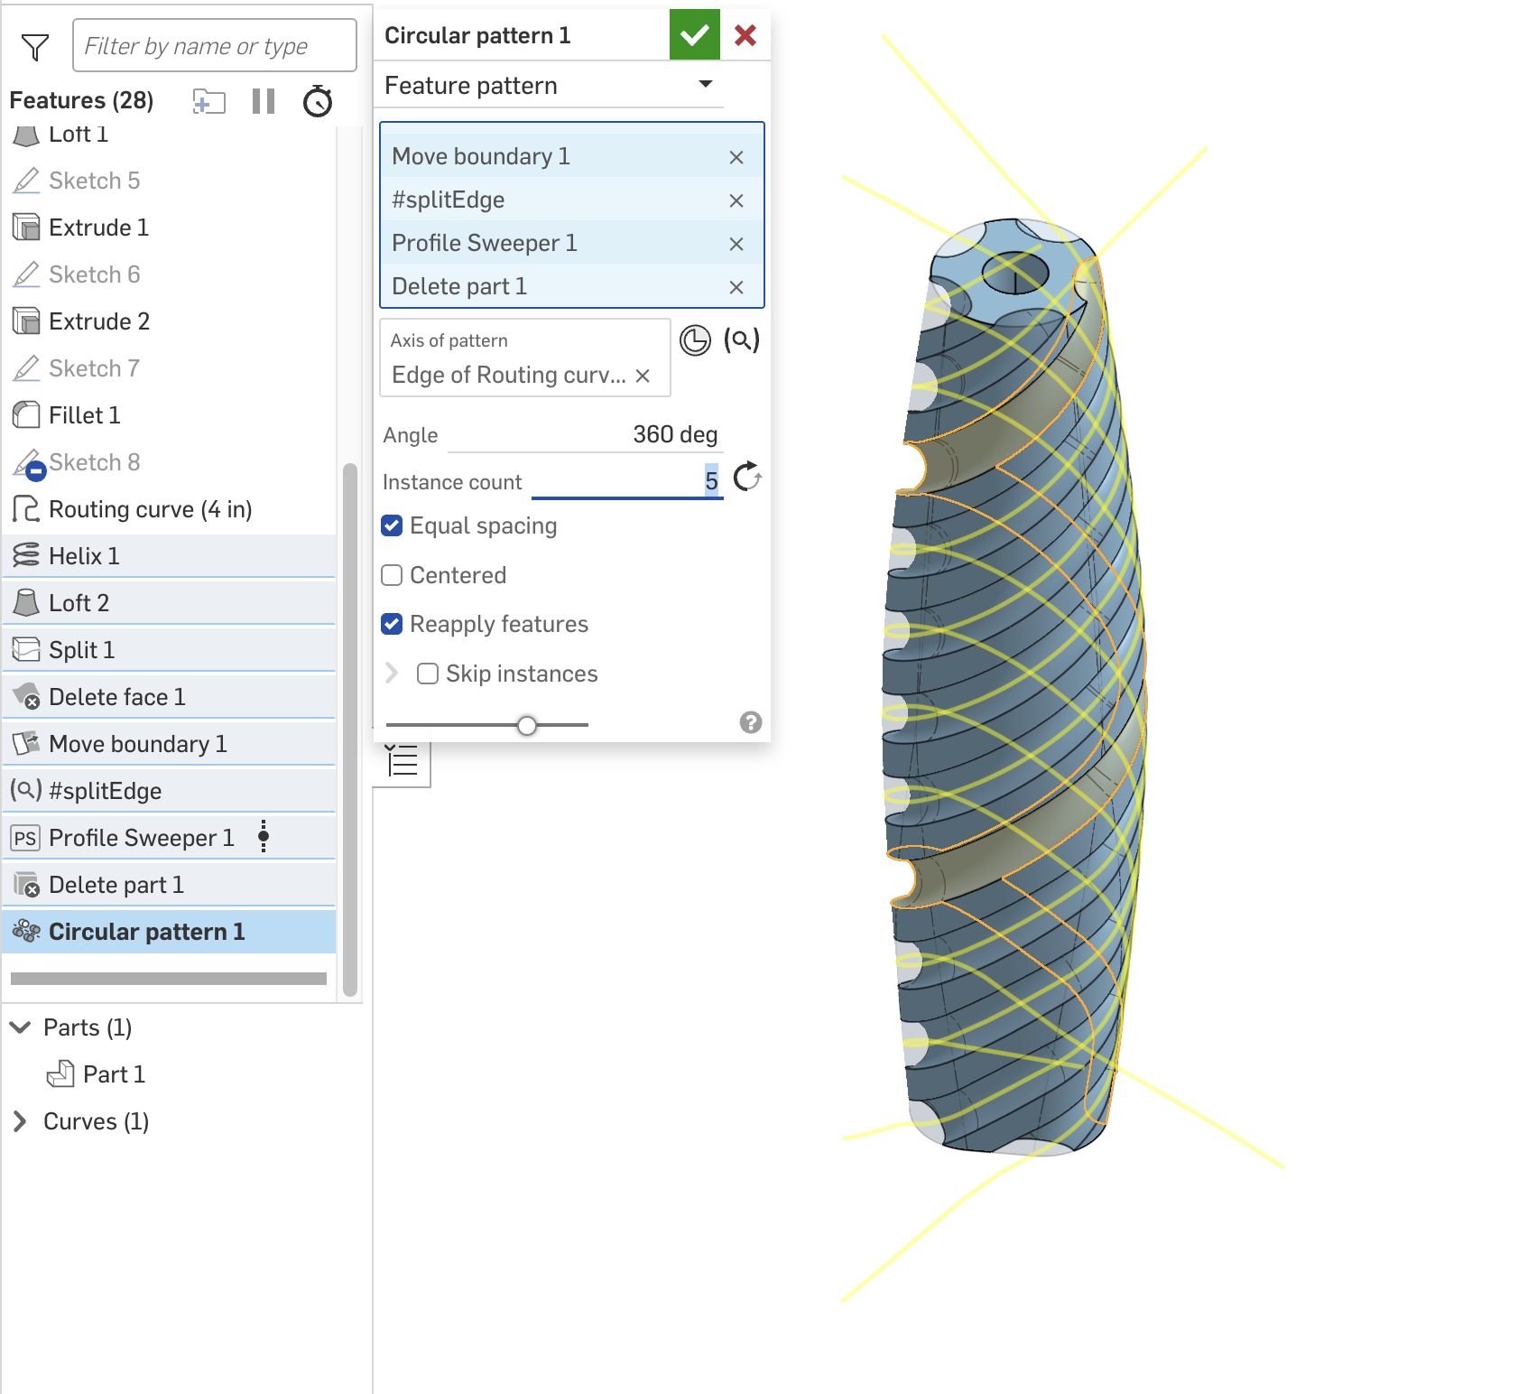Open the regeneration time stopwatch
The image size is (1518, 1394).
tap(318, 101)
